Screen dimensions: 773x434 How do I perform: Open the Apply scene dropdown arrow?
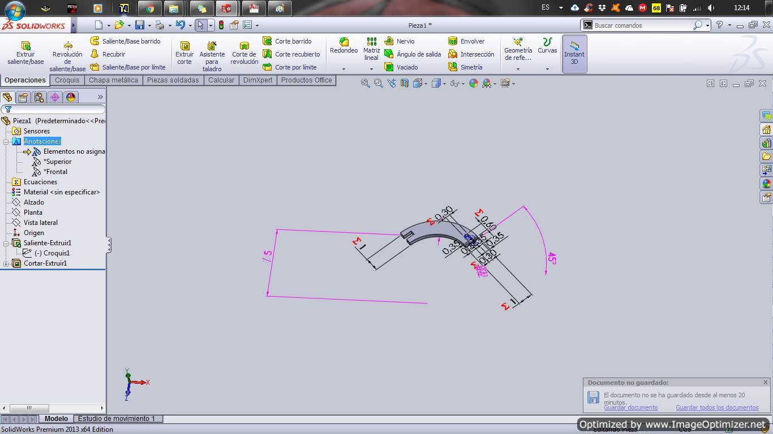495,84
